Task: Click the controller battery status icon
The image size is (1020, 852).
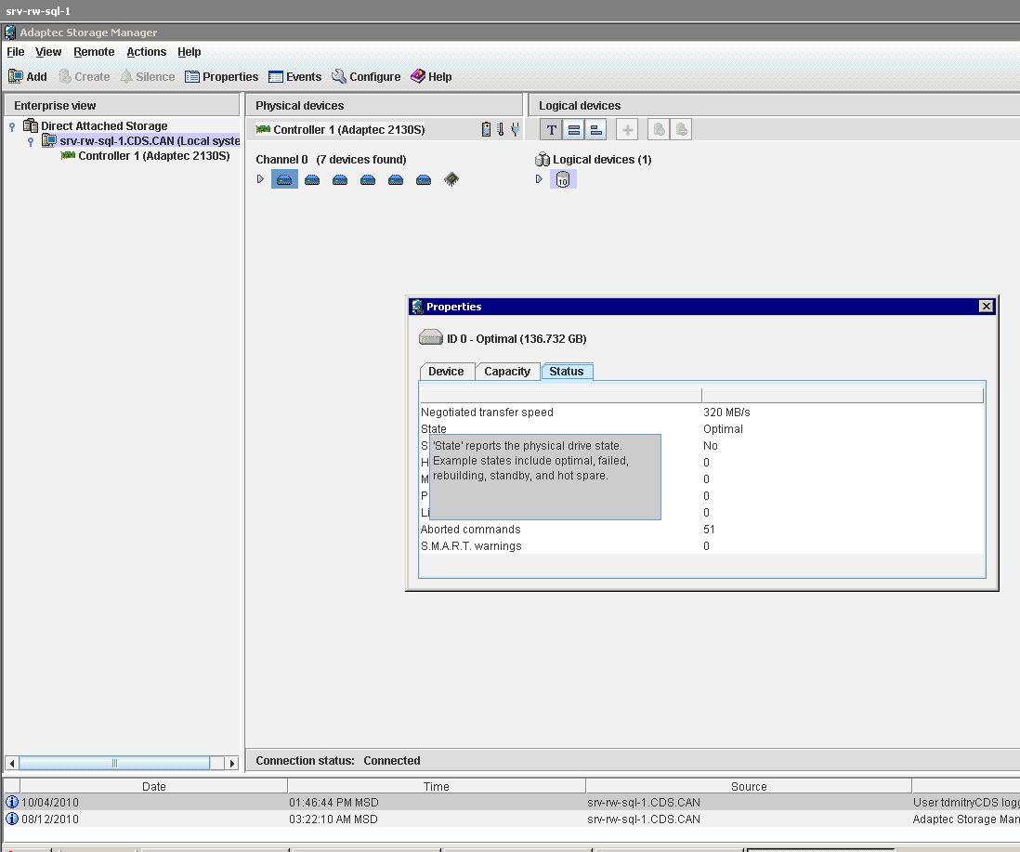Action: 486,129
